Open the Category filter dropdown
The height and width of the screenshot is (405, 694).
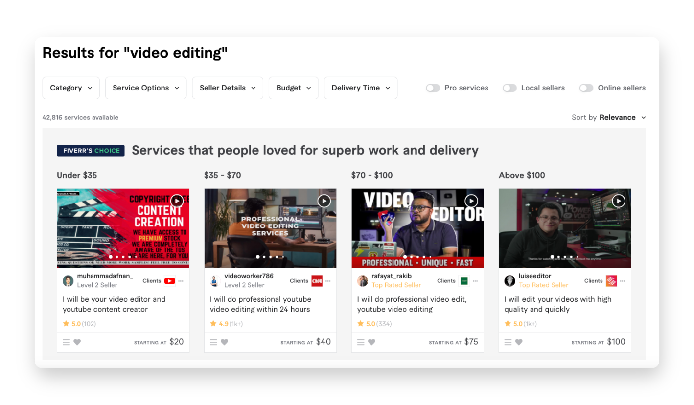coord(71,88)
